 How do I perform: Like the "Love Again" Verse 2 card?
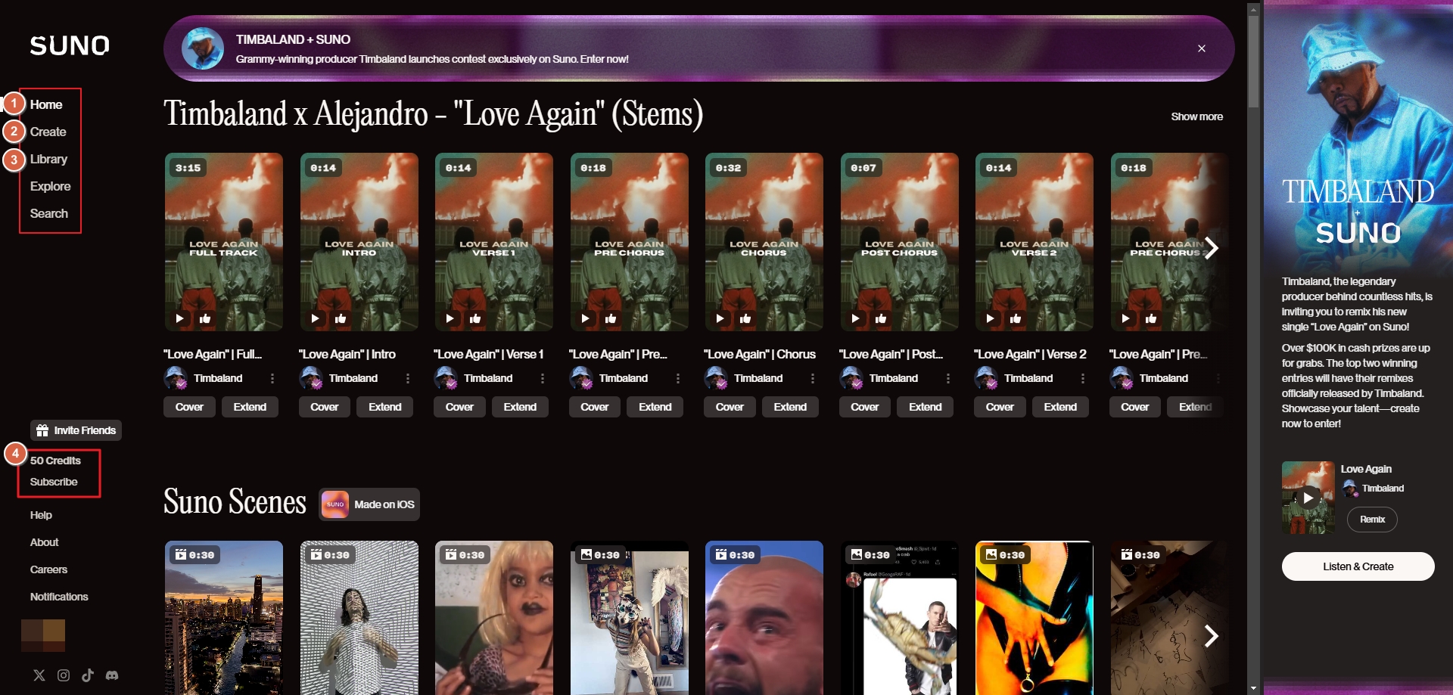[x=1016, y=318]
